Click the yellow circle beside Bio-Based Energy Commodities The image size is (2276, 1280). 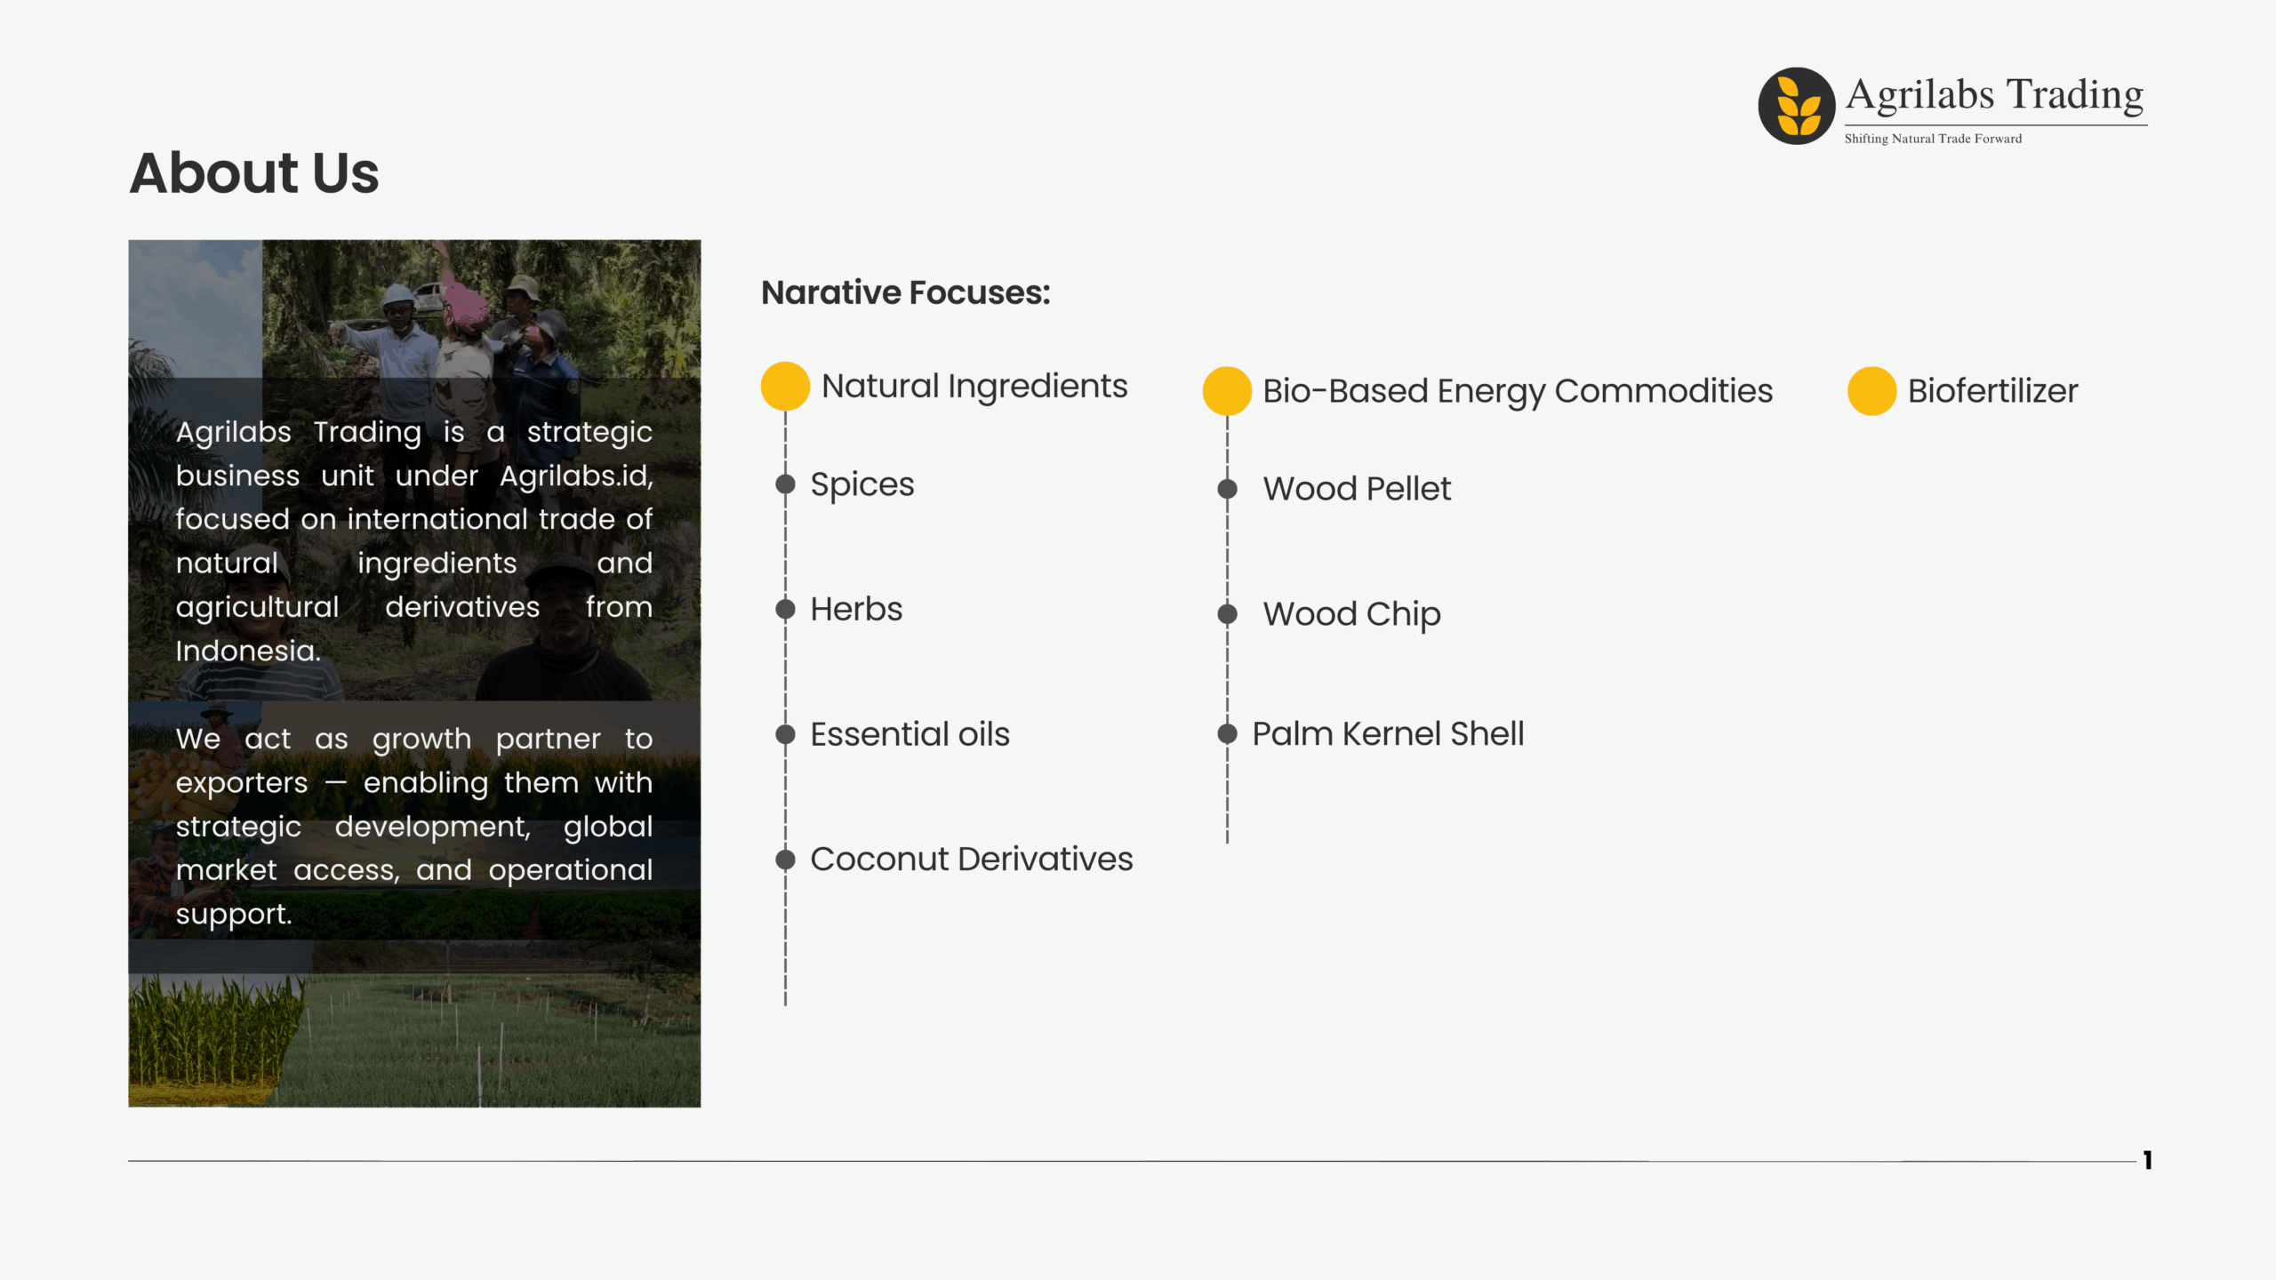[x=1227, y=391]
